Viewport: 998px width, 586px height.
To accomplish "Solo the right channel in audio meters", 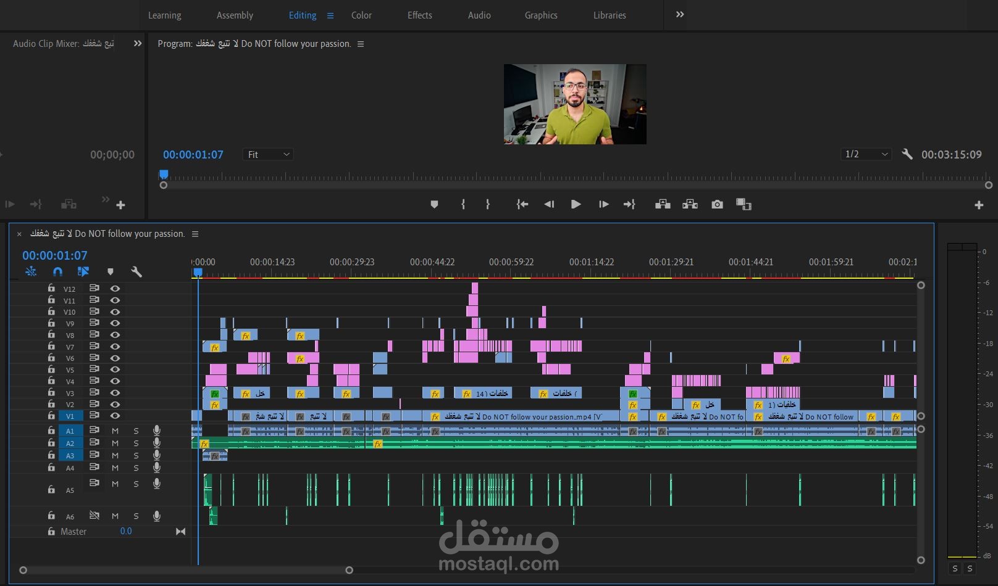I will (x=970, y=569).
